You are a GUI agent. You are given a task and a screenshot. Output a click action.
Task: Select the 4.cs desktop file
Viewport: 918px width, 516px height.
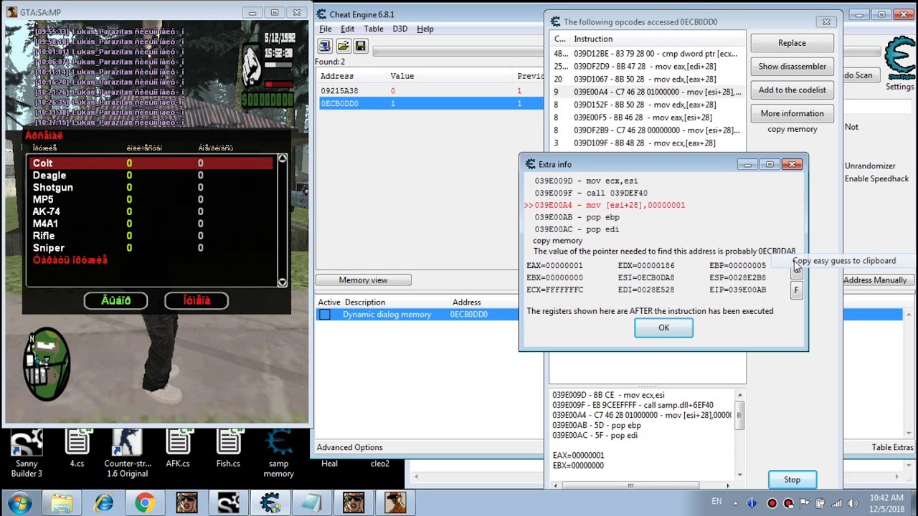(77, 449)
